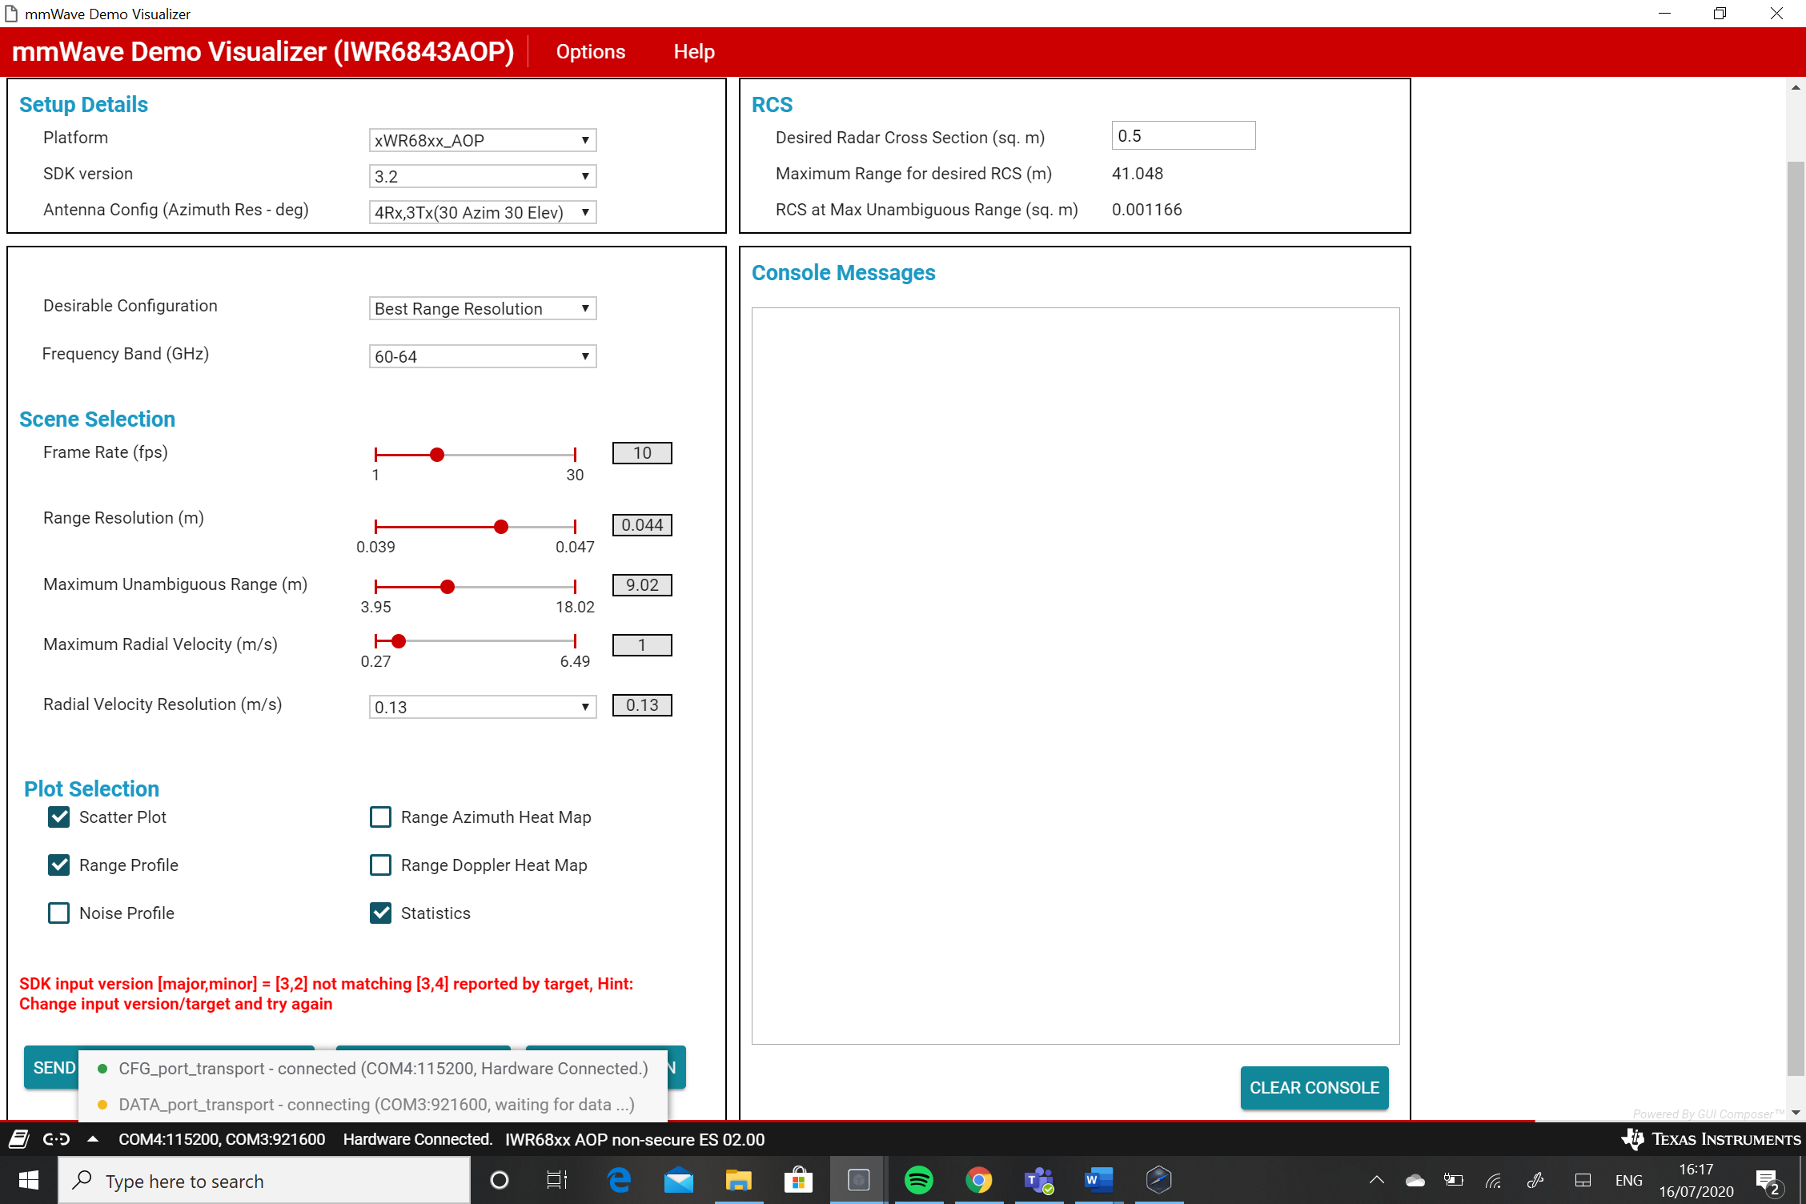Screen dimensions: 1806x1204
Task: Open the Wi-Fi network tray icon
Action: click(x=1494, y=1180)
